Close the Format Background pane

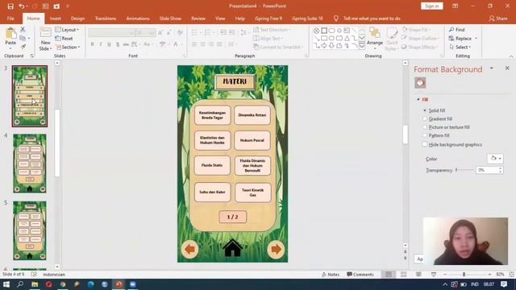click(507, 68)
